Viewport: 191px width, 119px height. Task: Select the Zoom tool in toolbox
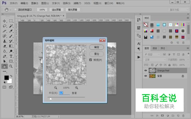click(x=11, y=66)
